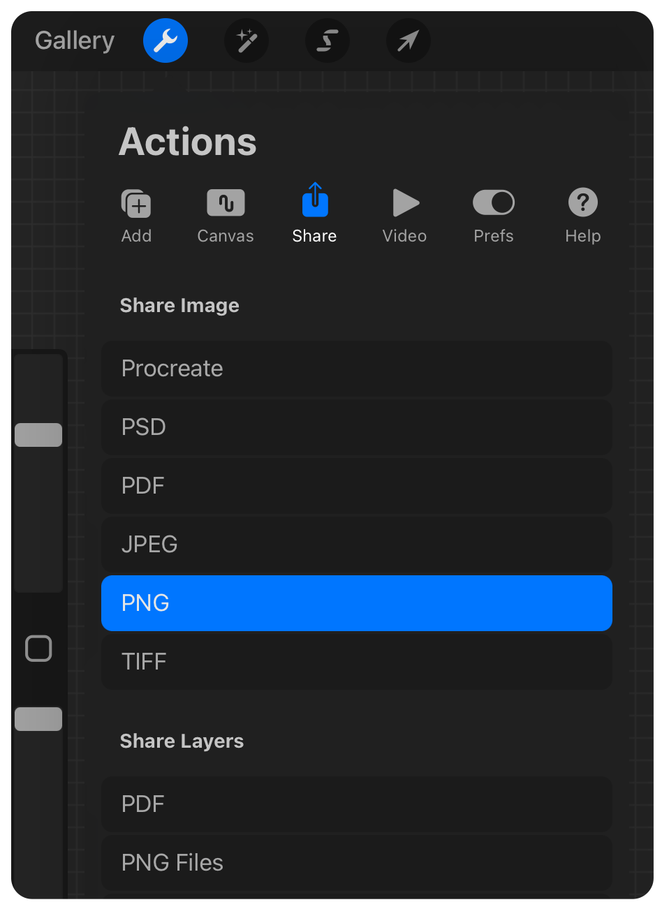669x916 pixels.
Task: Open the Gallery view
Action: click(x=75, y=40)
